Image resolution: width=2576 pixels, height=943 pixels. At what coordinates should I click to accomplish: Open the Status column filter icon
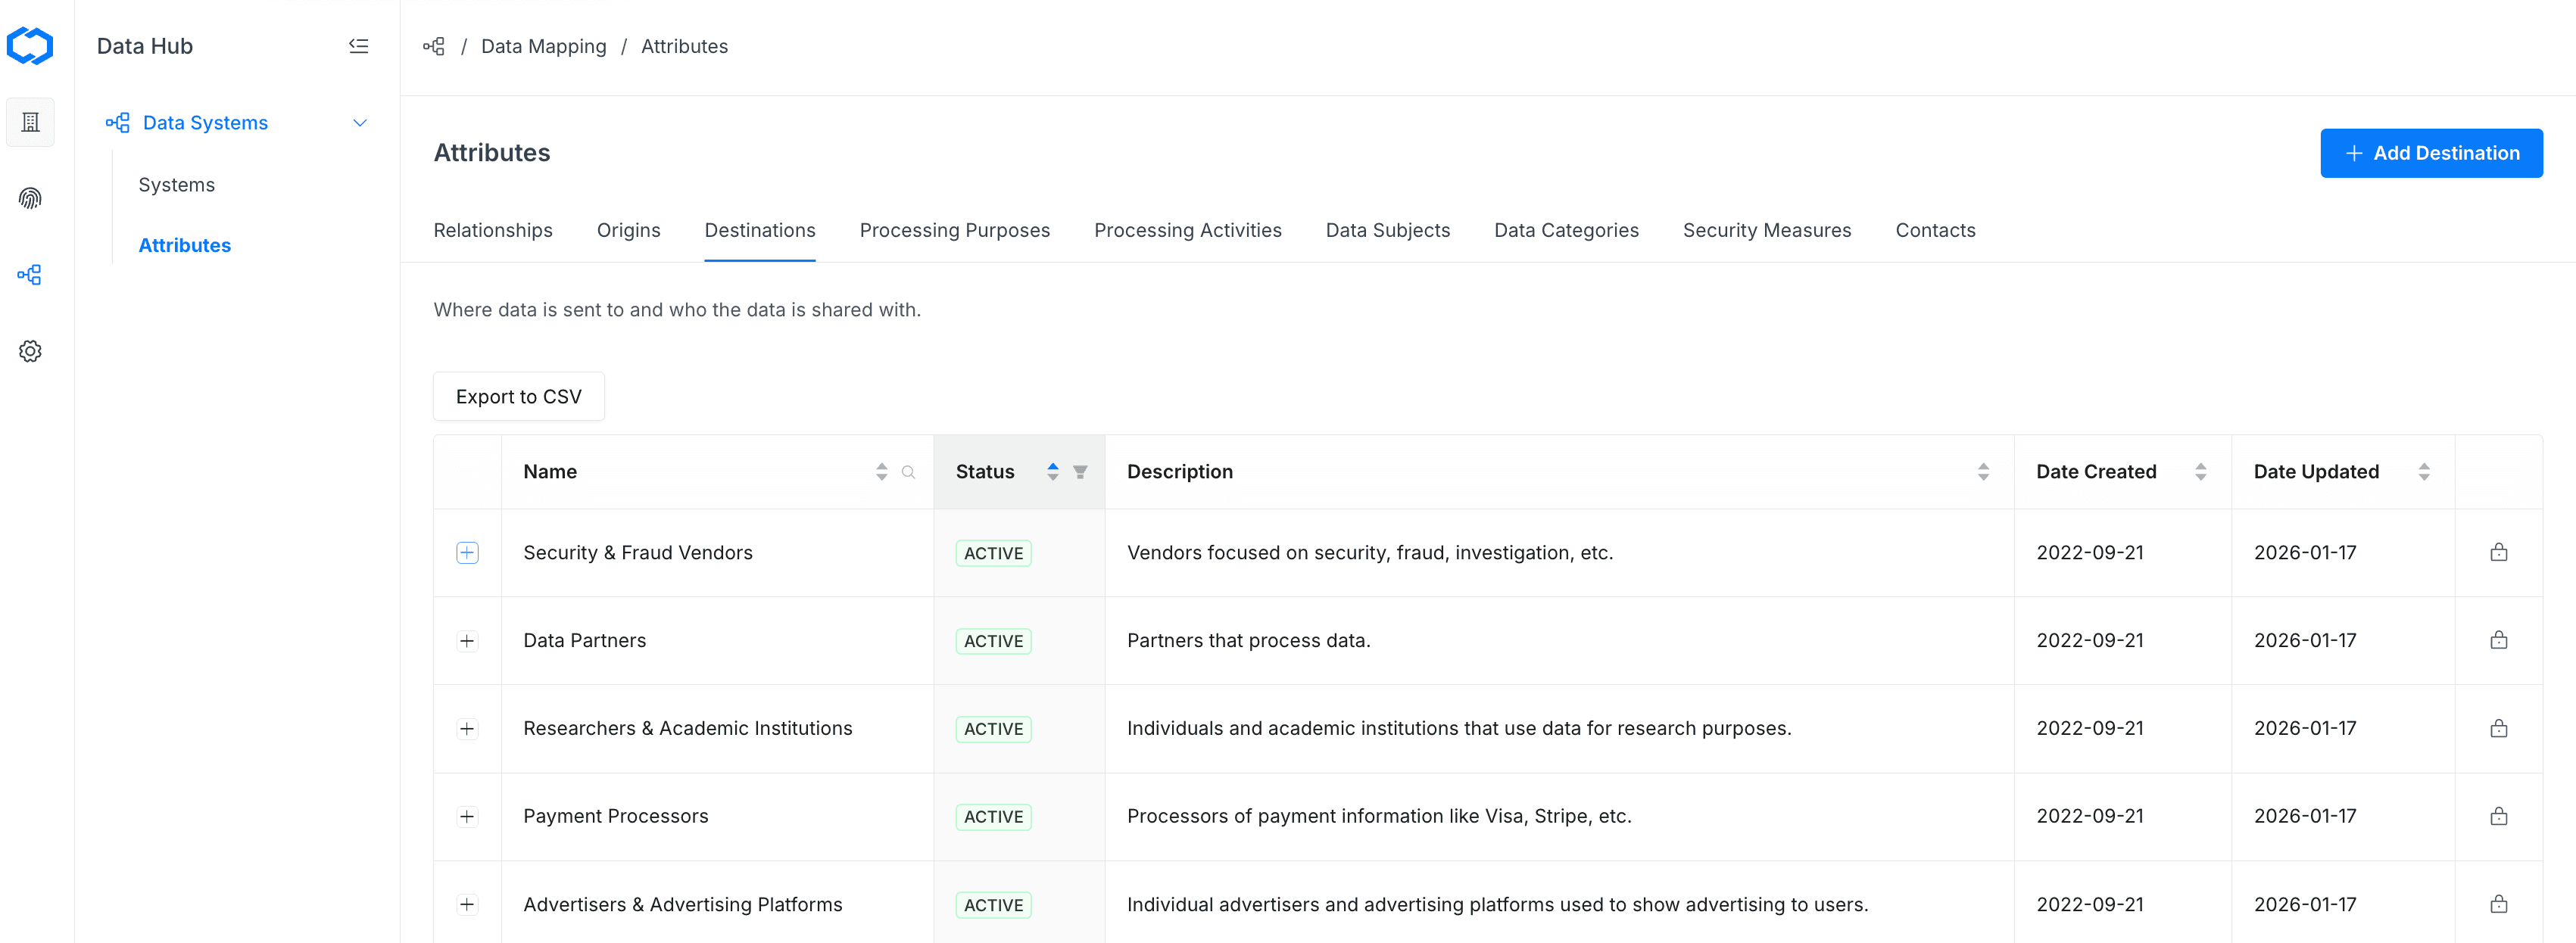click(x=1080, y=472)
